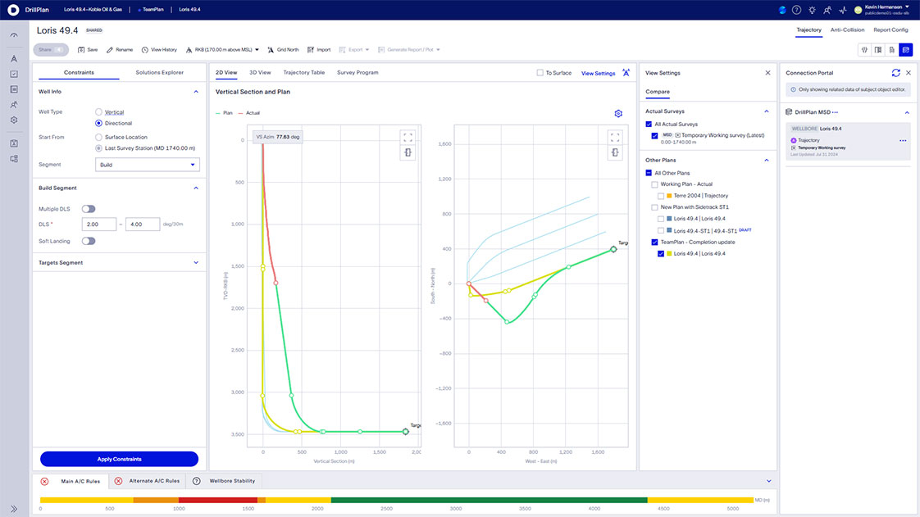The width and height of the screenshot is (920, 517).
Task: Open the Report Config tab
Action: 890,29
